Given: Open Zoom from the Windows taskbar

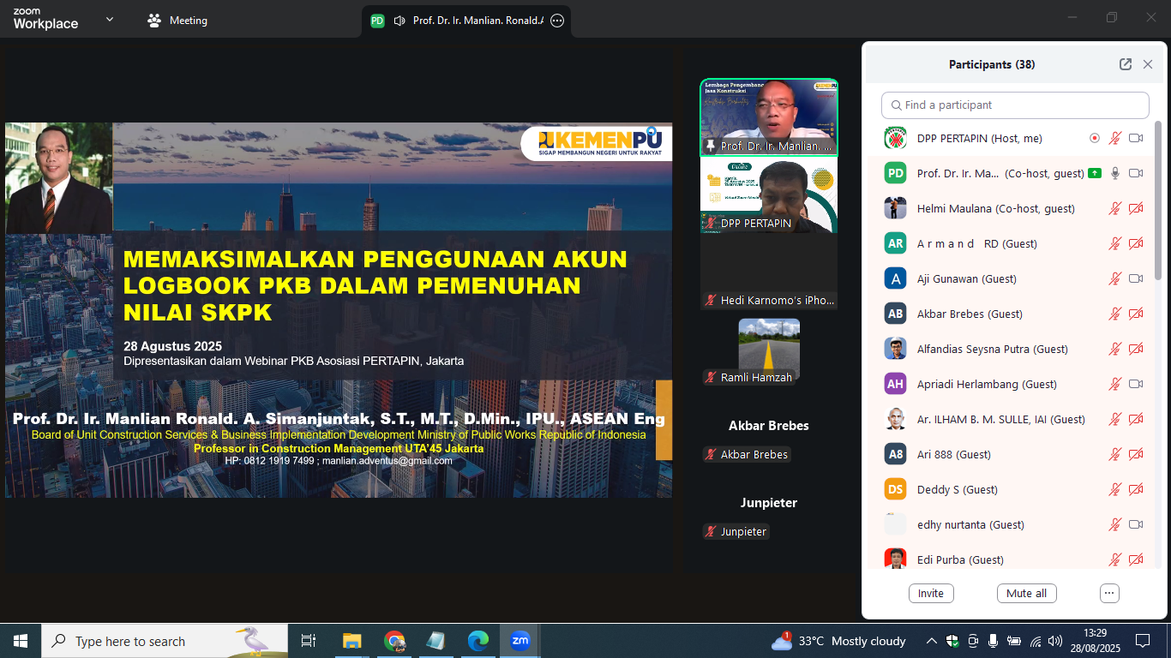Looking at the screenshot, I should [520, 641].
